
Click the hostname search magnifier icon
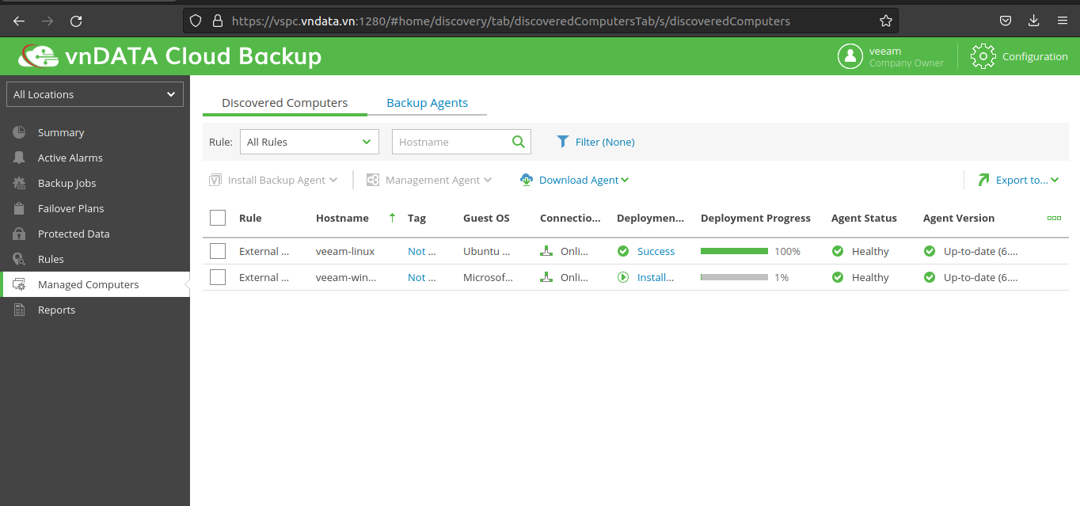tap(519, 142)
